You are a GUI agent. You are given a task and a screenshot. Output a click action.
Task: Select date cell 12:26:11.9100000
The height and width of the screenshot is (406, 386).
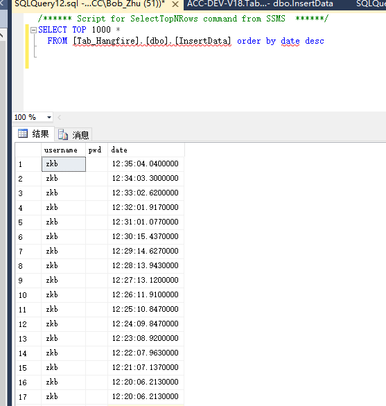tap(146, 294)
